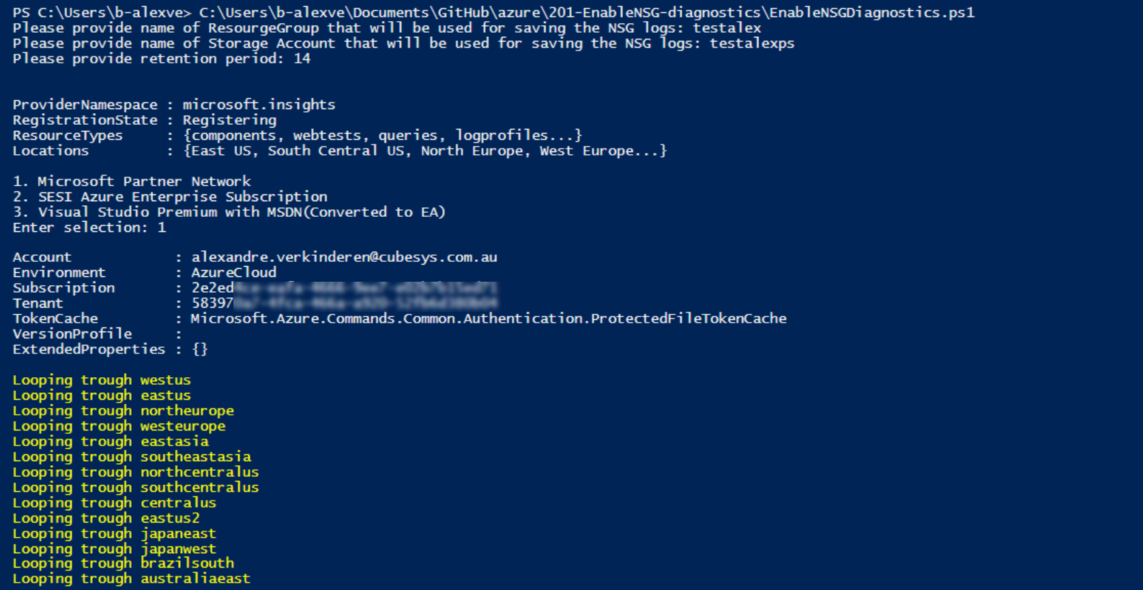Select Visual Studio Premium with MSDN line
Viewport: 1143px width, 590px height.
(229, 212)
